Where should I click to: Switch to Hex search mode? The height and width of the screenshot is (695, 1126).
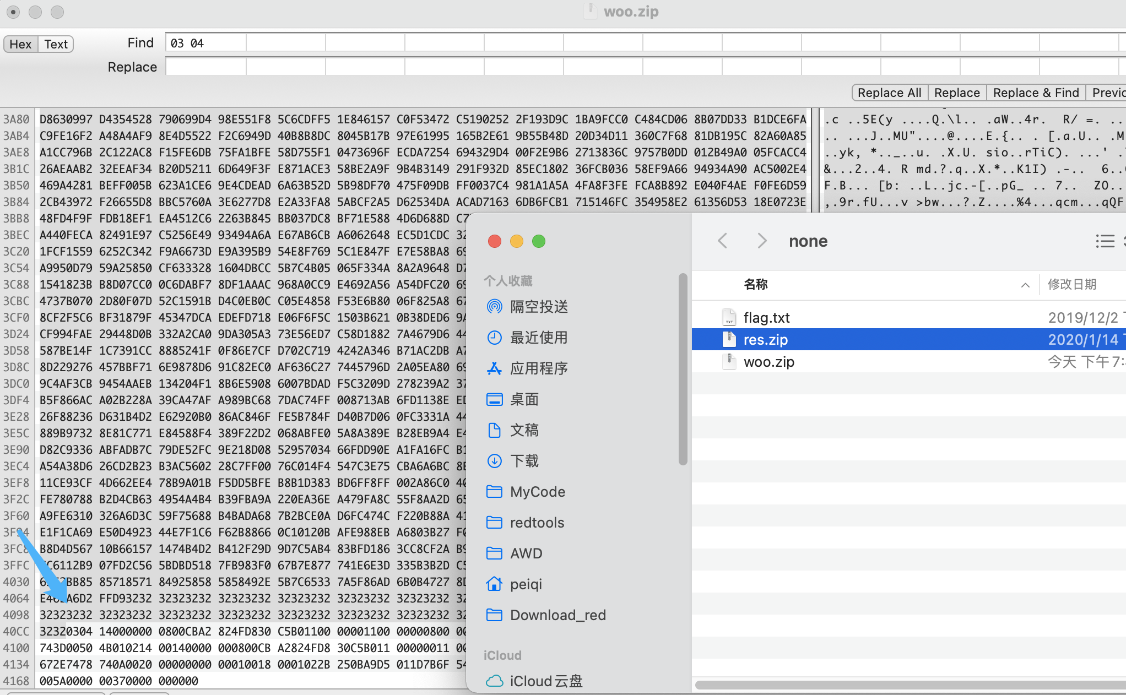[20, 44]
